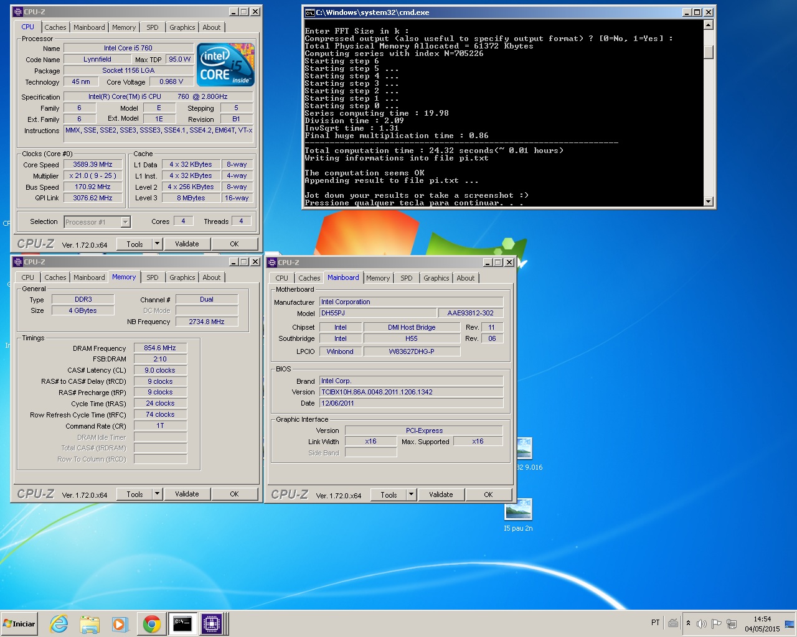Click Validate in the CPU window
This screenshot has height=637, width=797.
[x=187, y=244]
